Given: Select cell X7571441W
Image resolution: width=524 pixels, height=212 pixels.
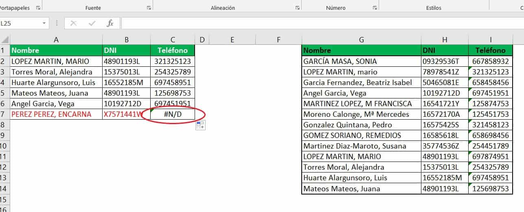Looking at the screenshot, I should click(127, 114).
